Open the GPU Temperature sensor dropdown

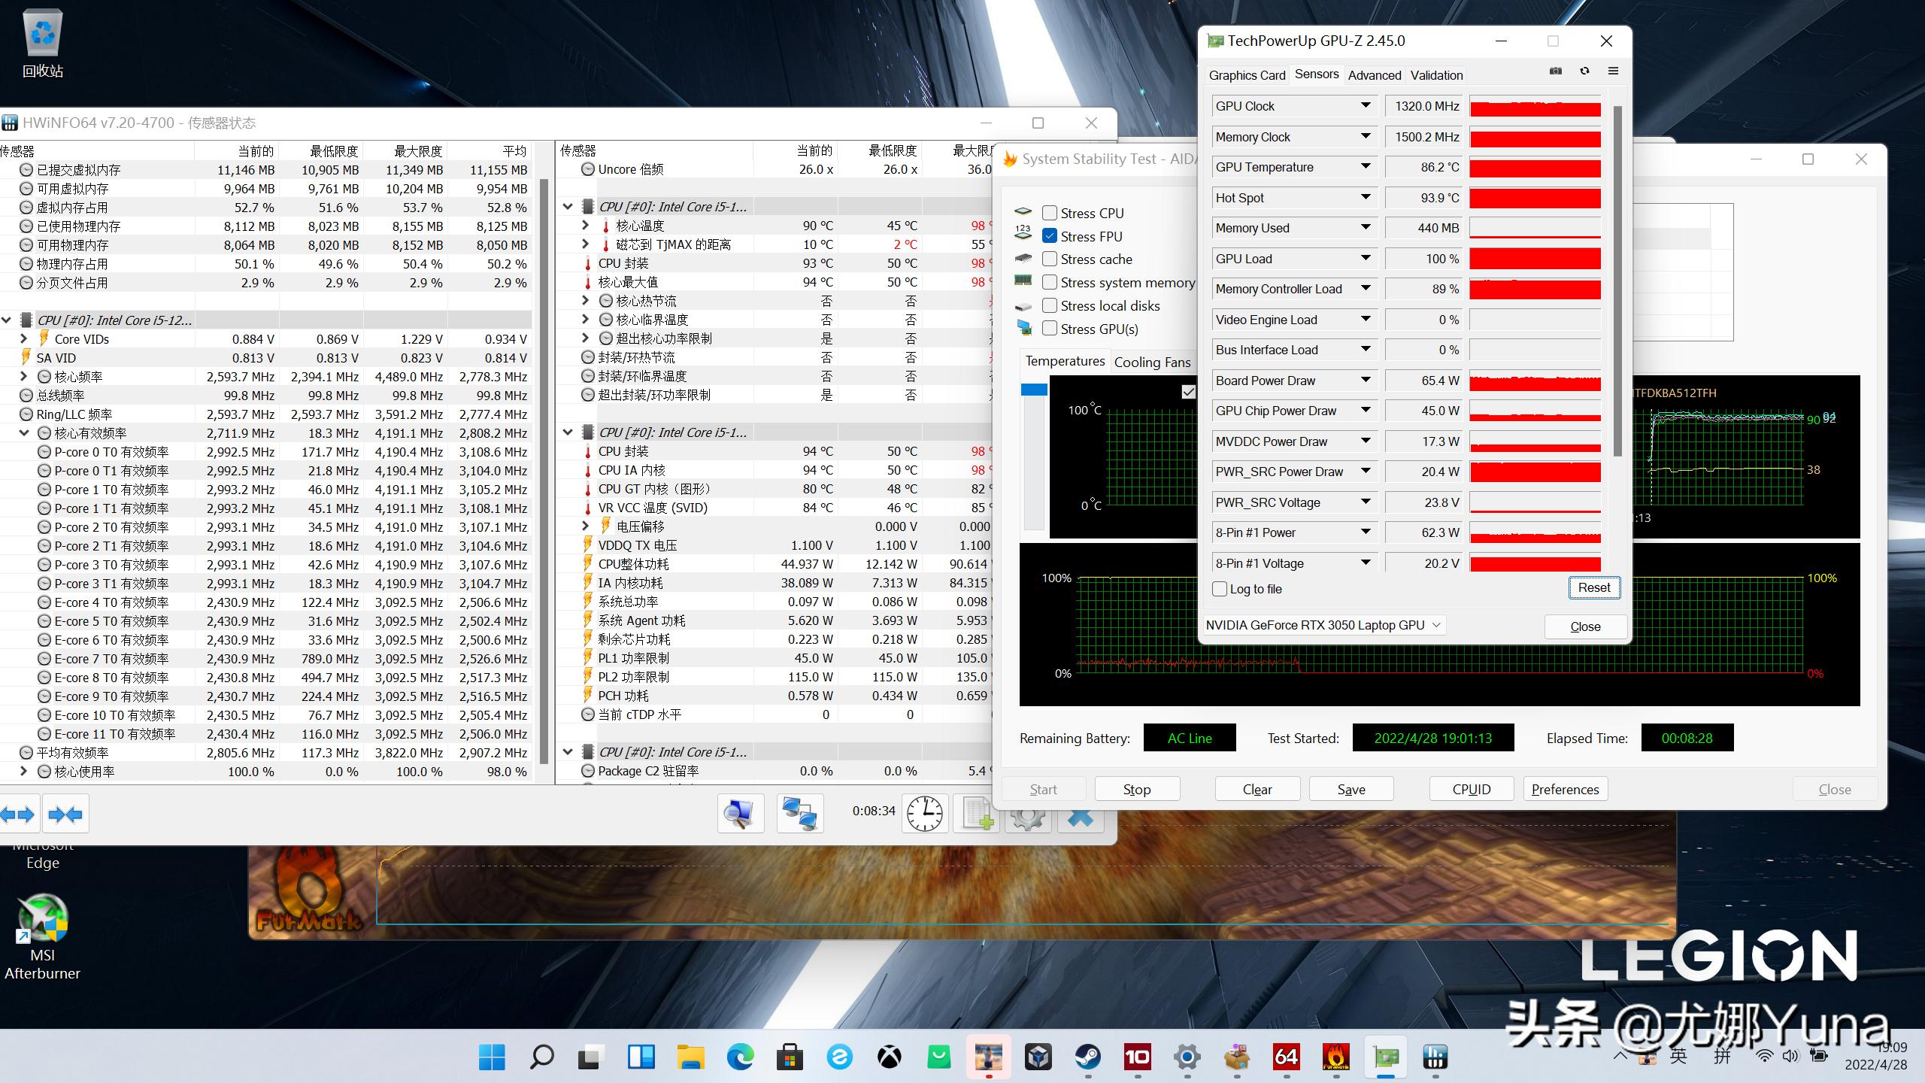tap(1366, 167)
